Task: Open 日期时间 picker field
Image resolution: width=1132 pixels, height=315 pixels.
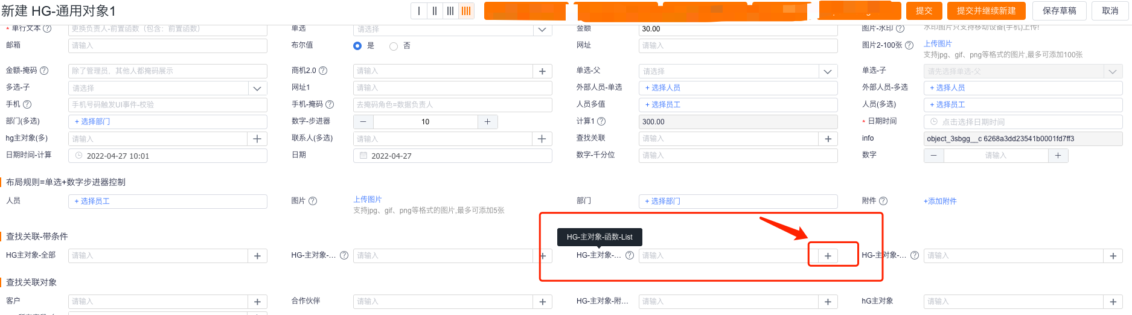Action: click(1023, 122)
